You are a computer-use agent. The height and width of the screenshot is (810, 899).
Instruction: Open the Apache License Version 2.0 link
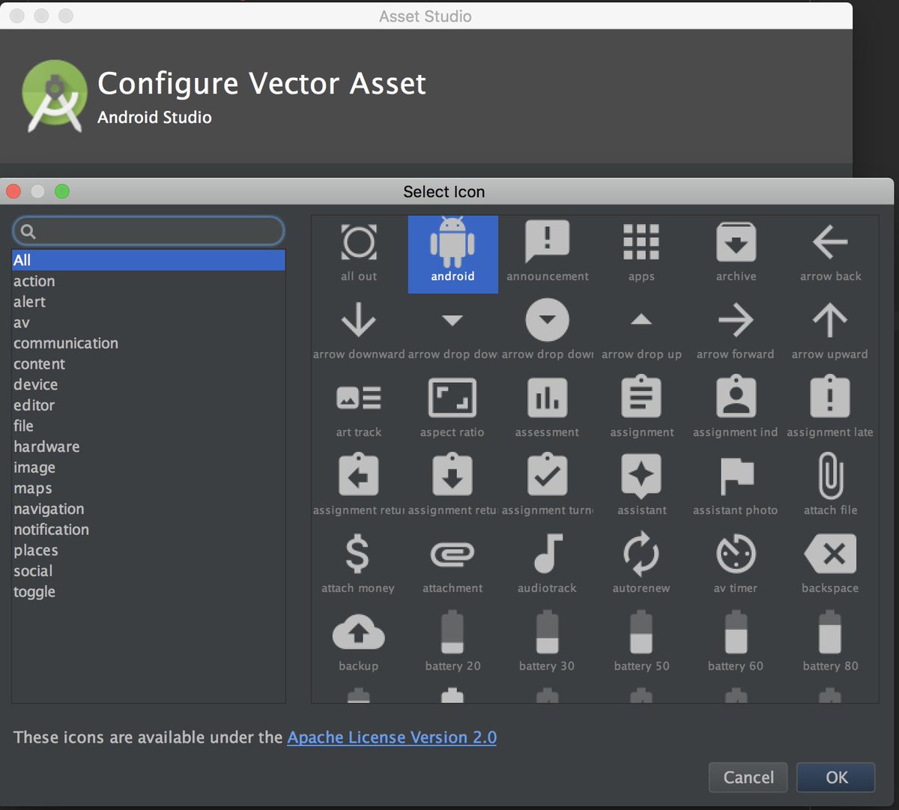click(392, 737)
